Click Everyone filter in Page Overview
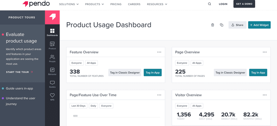 tap(182, 63)
